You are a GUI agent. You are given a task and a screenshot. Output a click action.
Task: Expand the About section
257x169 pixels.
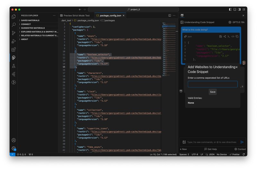tap(38, 39)
